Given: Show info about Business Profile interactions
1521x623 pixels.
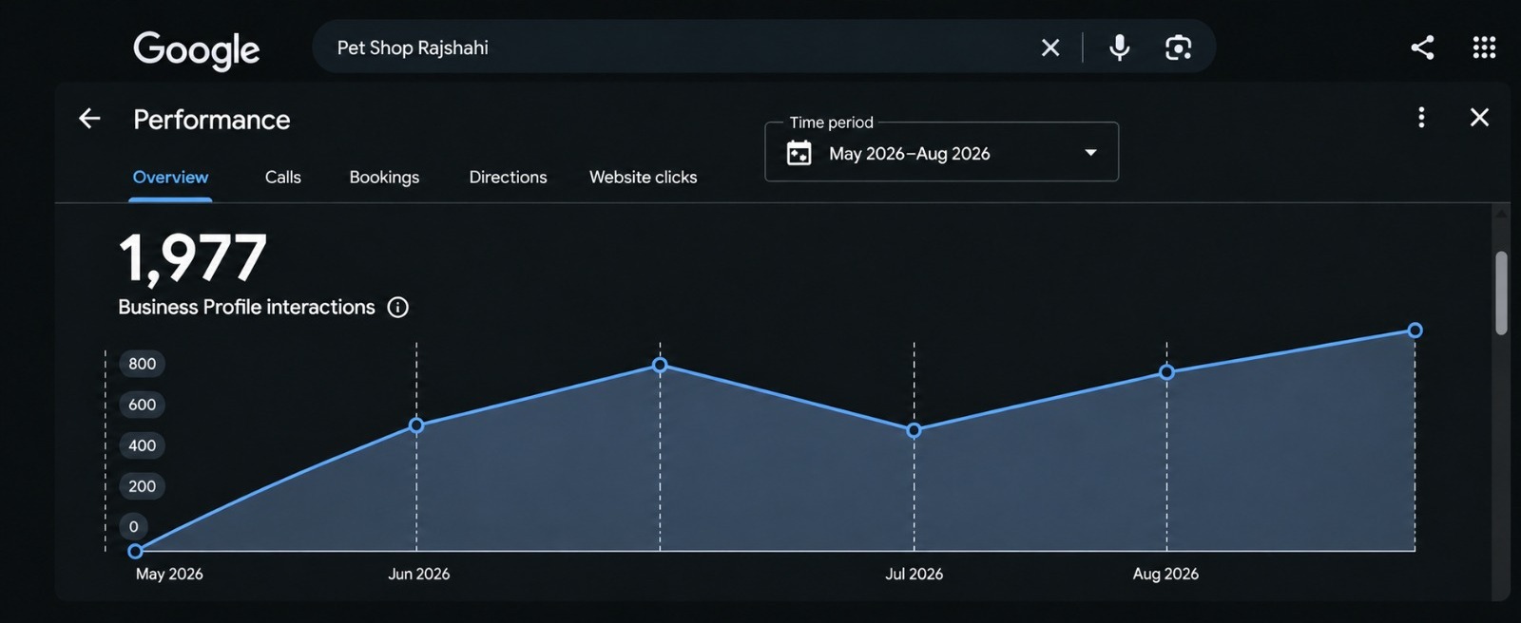Looking at the screenshot, I should click(398, 307).
